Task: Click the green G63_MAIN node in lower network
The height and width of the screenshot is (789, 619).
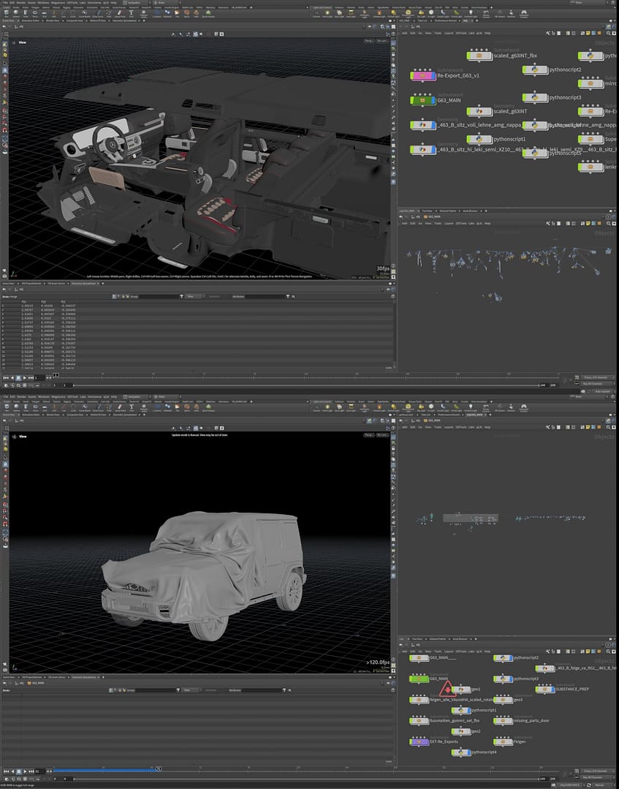Action: (x=419, y=679)
